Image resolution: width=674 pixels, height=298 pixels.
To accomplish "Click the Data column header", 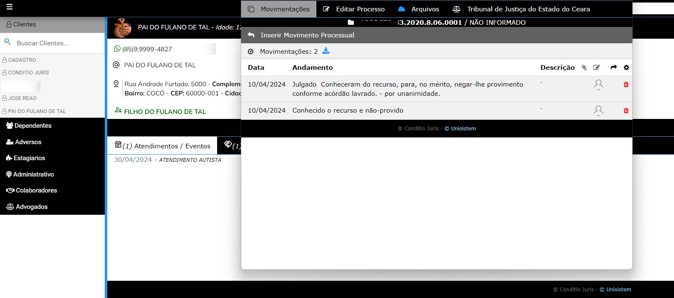I will click(256, 68).
